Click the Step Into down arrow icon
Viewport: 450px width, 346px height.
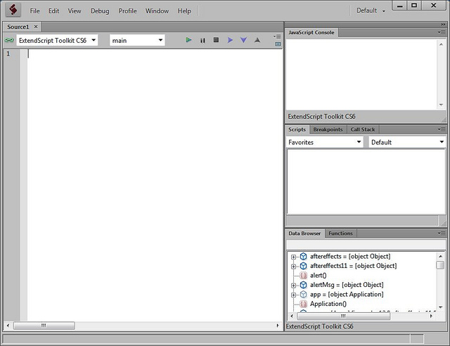(243, 40)
